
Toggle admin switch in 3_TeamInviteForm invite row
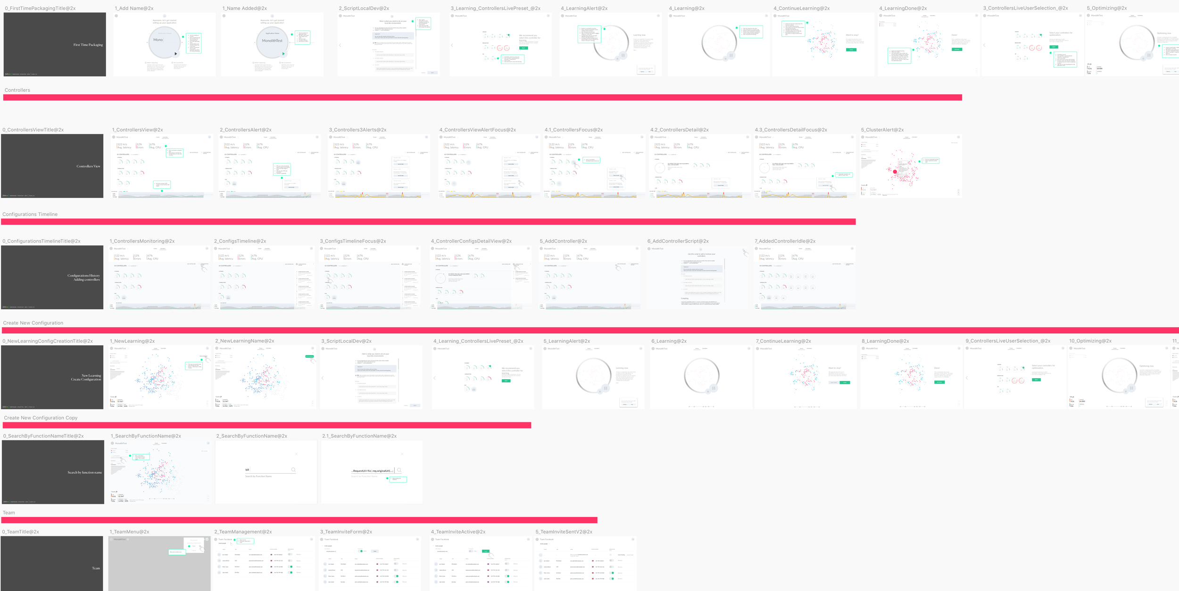[x=361, y=551]
